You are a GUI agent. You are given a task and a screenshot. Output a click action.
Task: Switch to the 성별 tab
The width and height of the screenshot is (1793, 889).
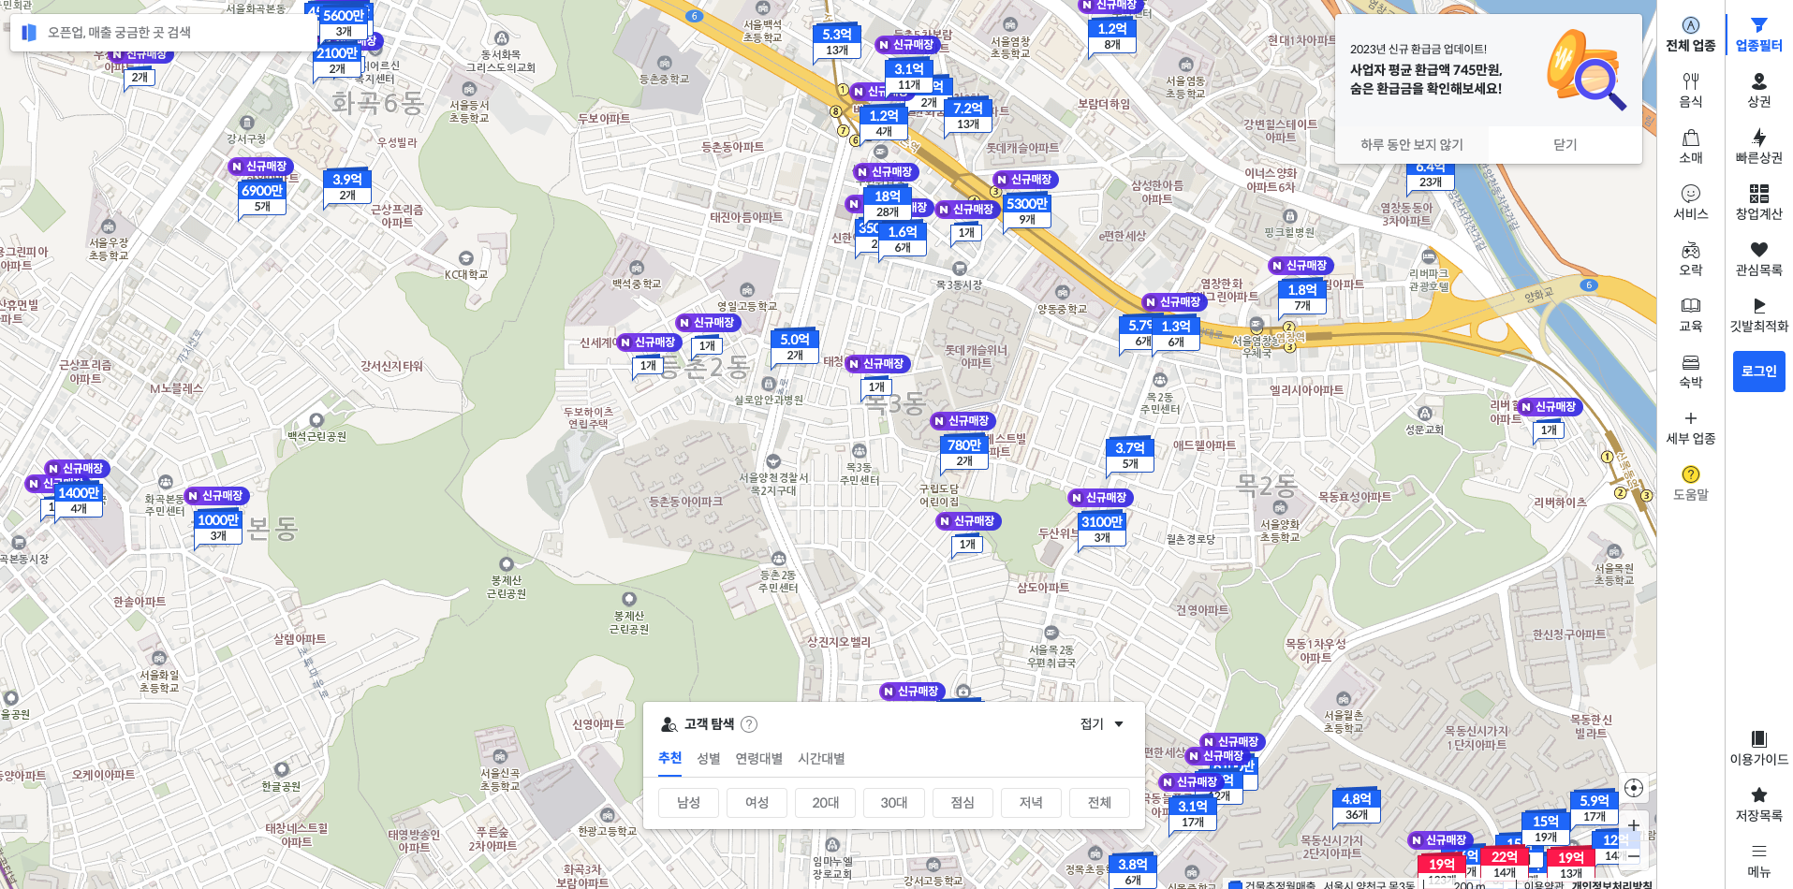[709, 759]
